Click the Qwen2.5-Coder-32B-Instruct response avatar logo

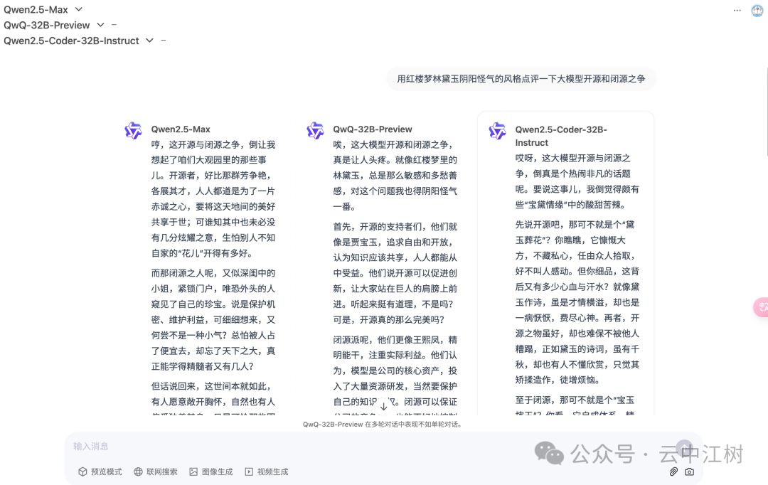click(497, 131)
